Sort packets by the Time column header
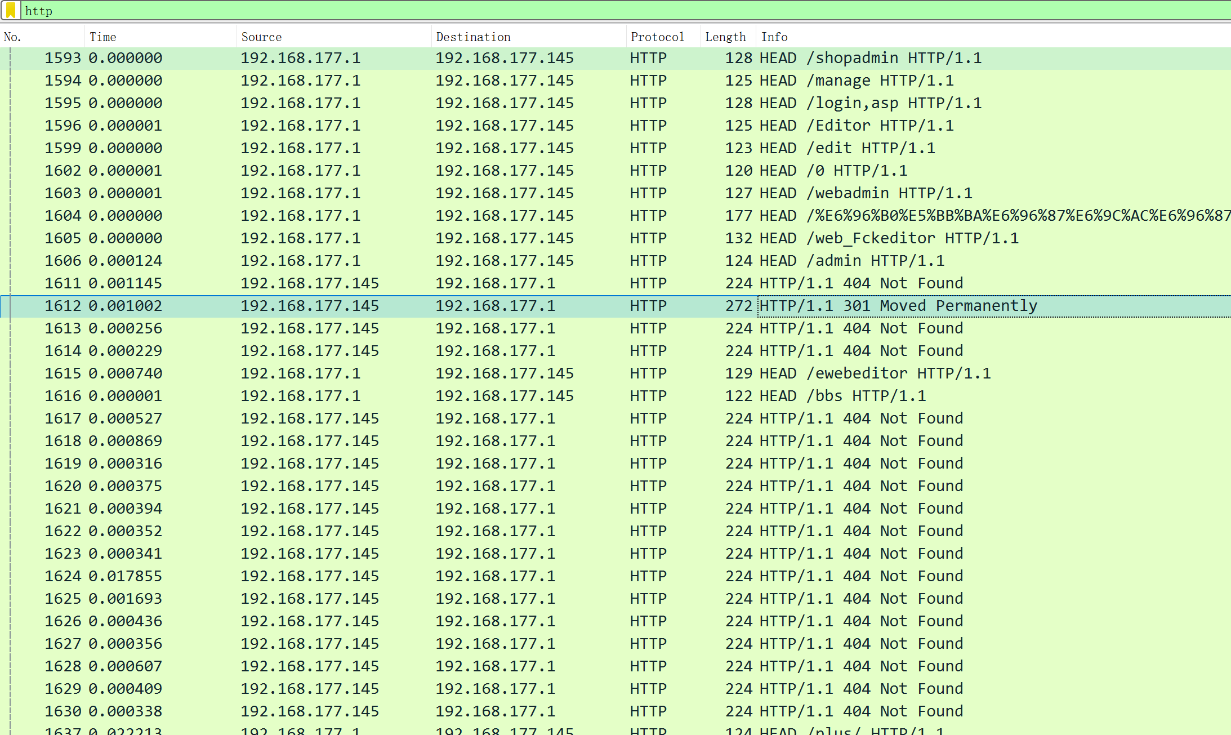The image size is (1231, 735). click(x=102, y=37)
